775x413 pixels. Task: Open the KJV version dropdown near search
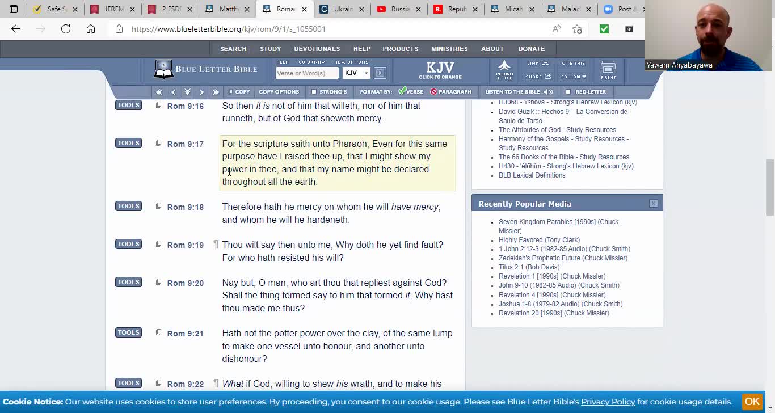(x=356, y=73)
